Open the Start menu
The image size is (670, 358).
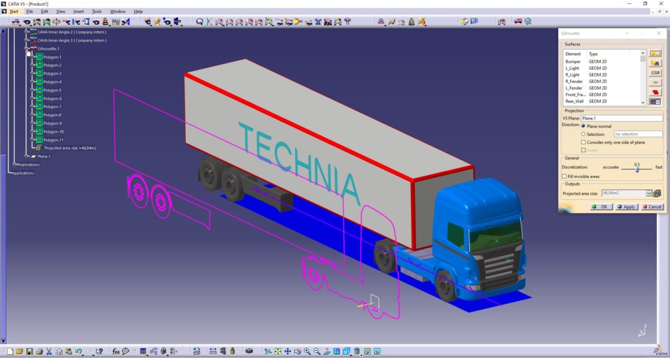tap(14, 12)
